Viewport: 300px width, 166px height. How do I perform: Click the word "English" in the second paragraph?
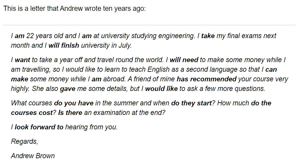click(x=158, y=70)
